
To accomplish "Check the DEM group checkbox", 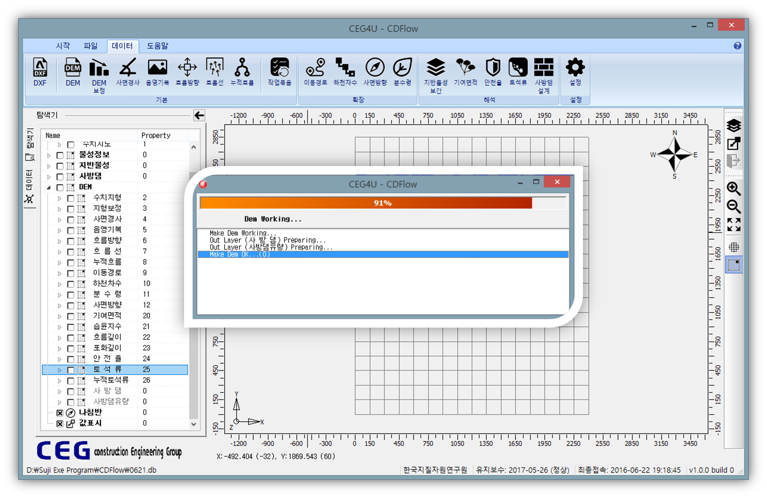I will (60, 188).
